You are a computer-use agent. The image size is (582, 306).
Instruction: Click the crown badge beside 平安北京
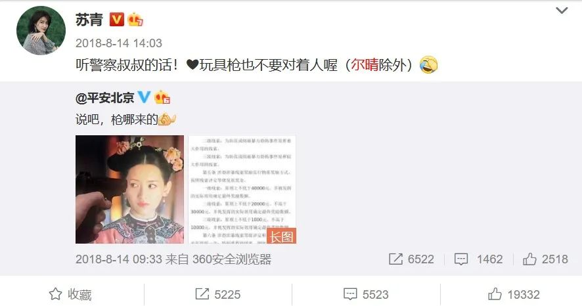click(162, 97)
